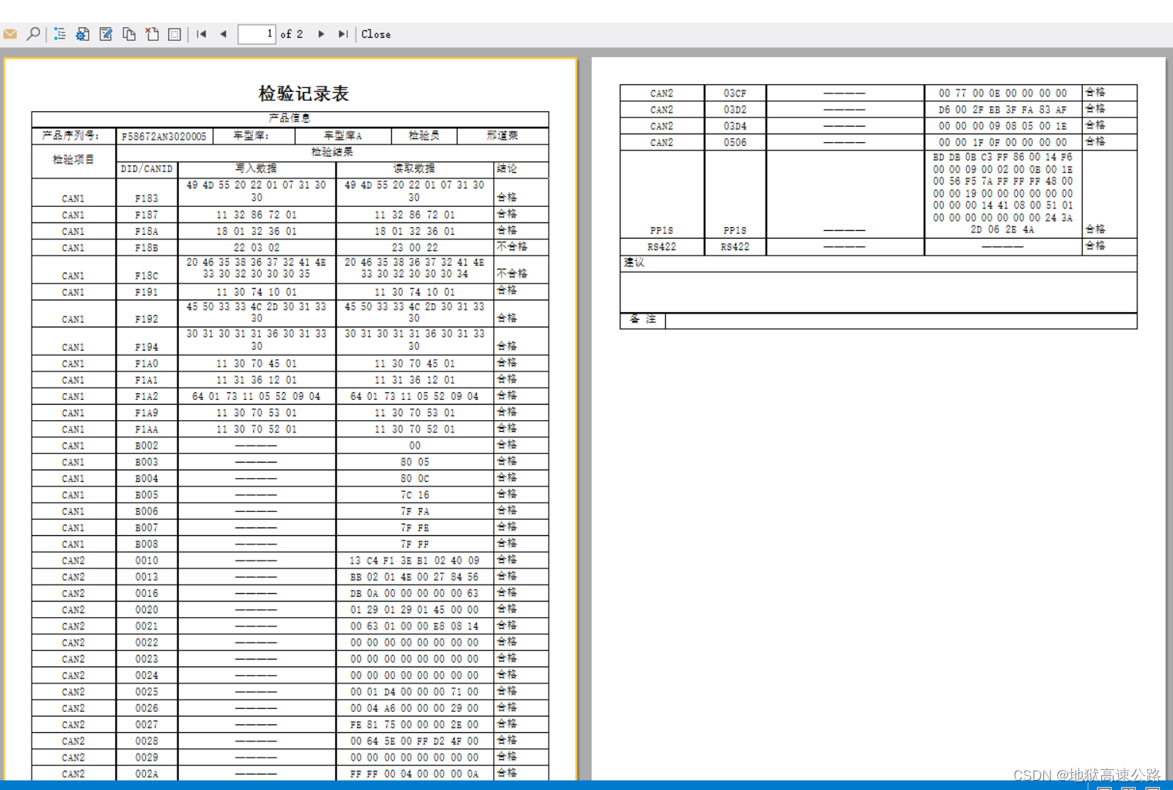Click the F191 DID cell
Image resolution: width=1173 pixels, height=790 pixels.
(x=147, y=293)
